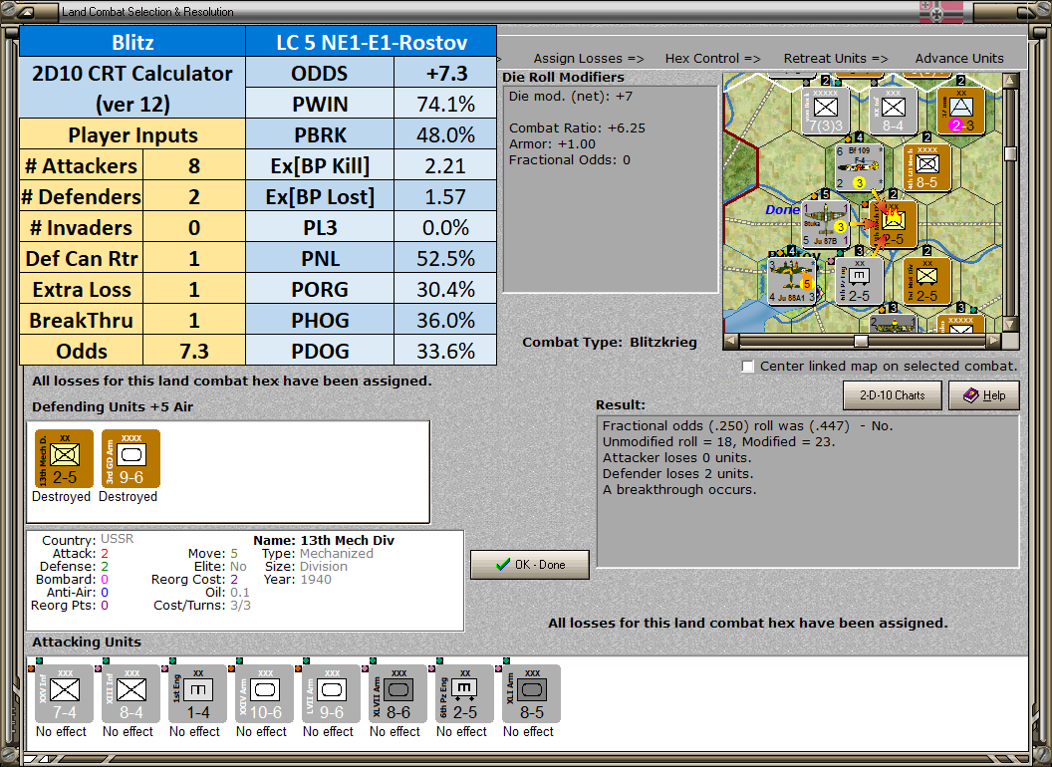The width and height of the screenshot is (1052, 767).
Task: Click the "A breakthrough occurs." result line
Action: pos(679,490)
